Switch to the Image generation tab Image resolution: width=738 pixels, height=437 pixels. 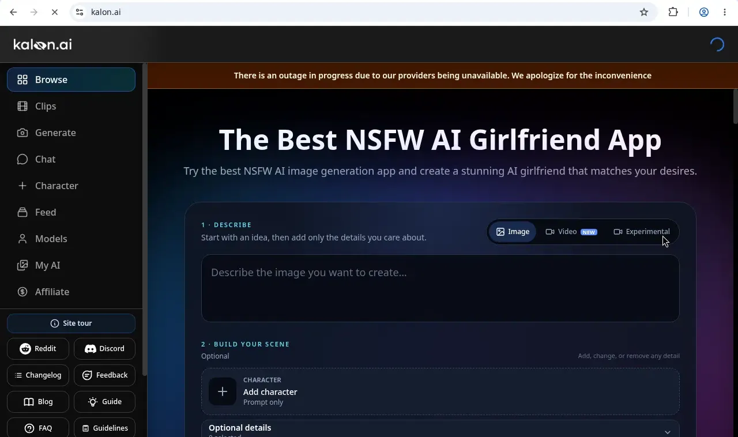tap(513, 232)
